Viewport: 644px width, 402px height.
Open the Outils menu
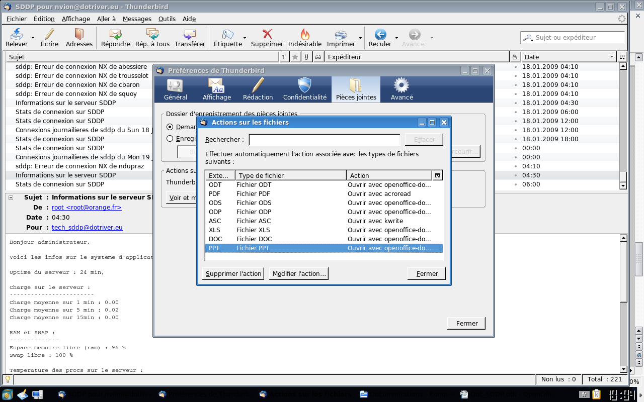click(167, 19)
